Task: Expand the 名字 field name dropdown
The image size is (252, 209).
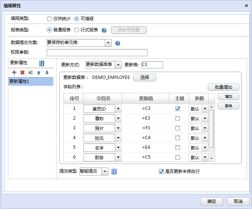Action: [118, 147]
